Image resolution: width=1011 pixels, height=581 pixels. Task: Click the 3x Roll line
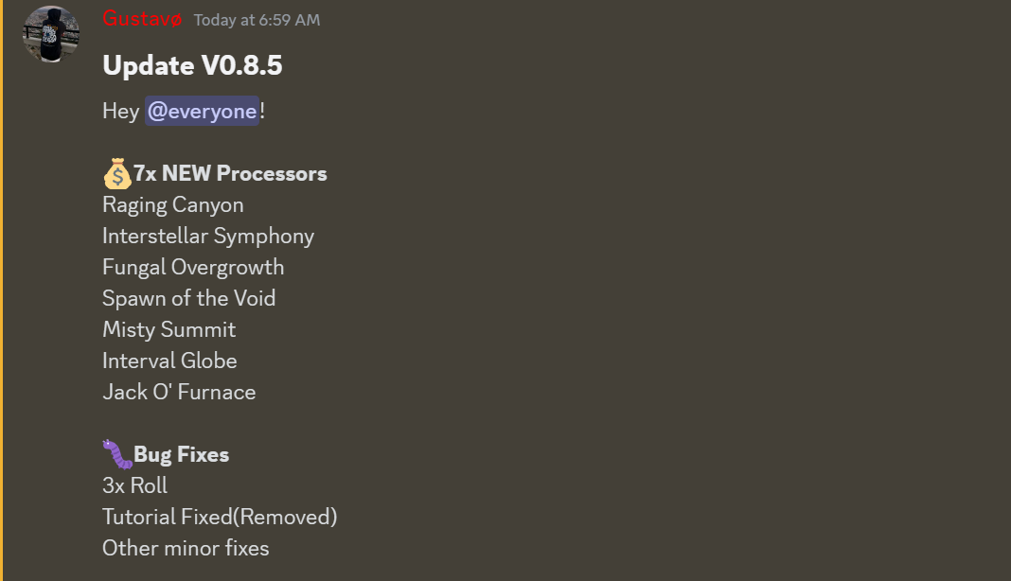coord(134,485)
